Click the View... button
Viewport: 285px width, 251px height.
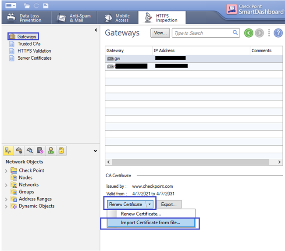coord(160,33)
